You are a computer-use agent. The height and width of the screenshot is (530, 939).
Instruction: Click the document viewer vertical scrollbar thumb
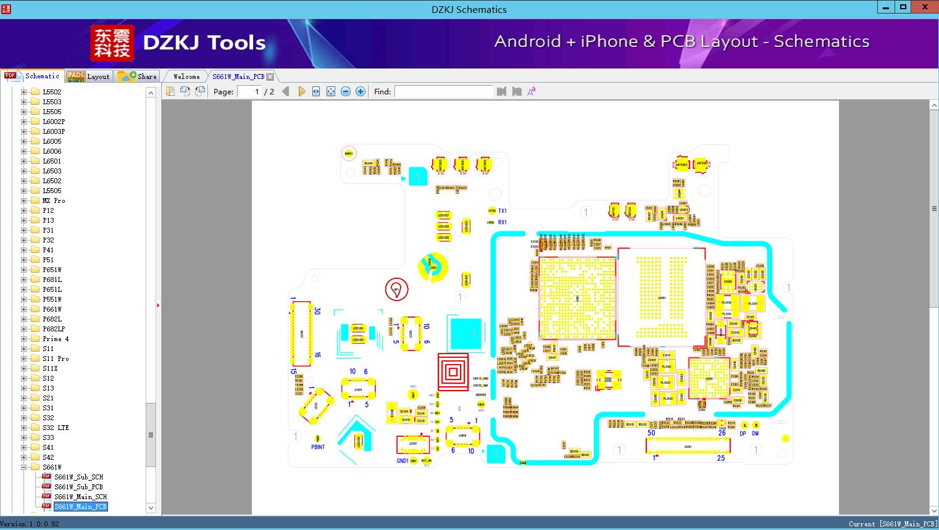click(934, 209)
